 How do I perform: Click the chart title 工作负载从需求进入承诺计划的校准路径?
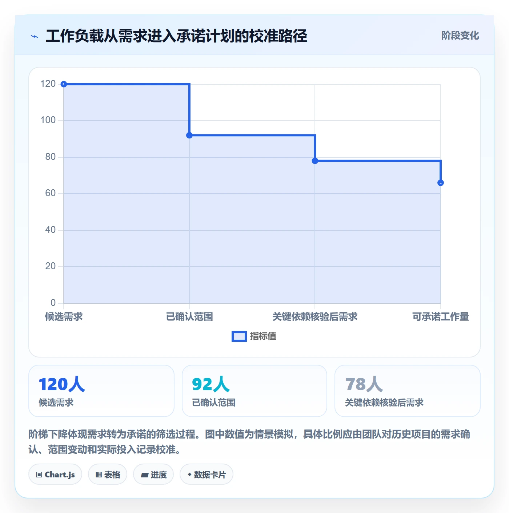(x=177, y=36)
